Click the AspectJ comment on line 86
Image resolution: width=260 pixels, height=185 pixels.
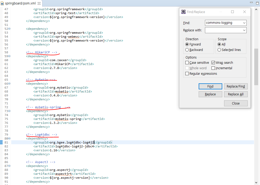[x=41, y=162]
